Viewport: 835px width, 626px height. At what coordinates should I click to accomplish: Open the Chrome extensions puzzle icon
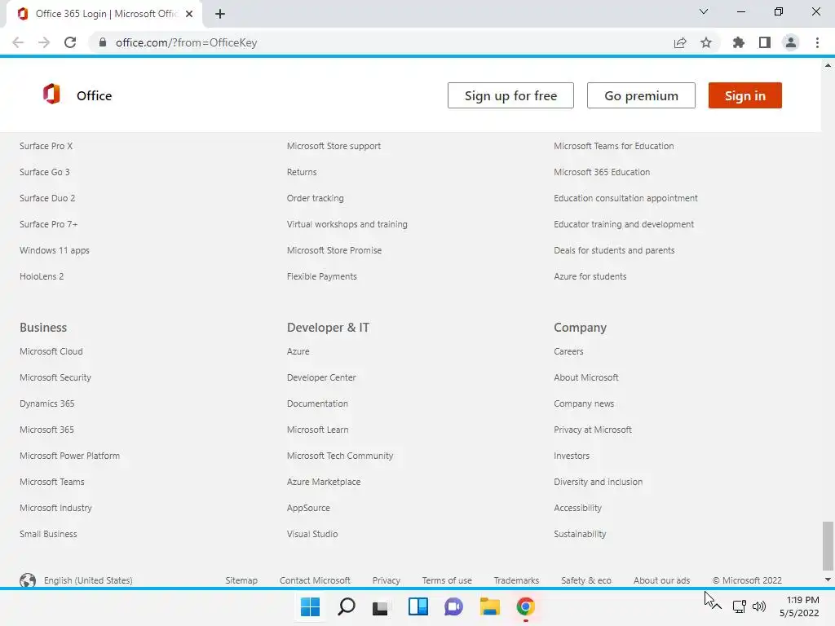(739, 42)
